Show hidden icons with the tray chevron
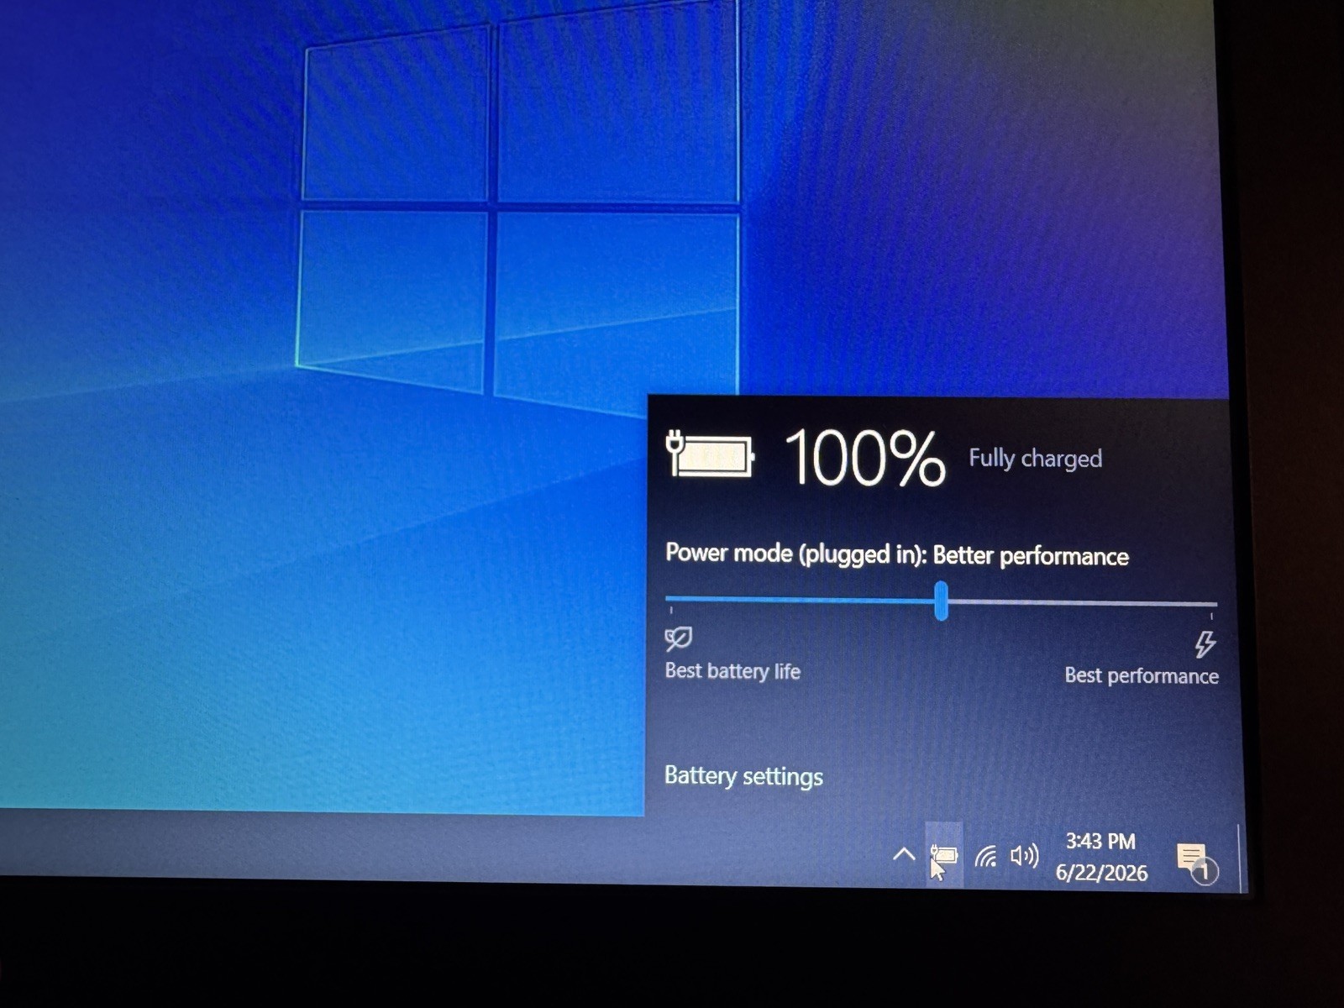This screenshot has width=1344, height=1008. click(904, 855)
